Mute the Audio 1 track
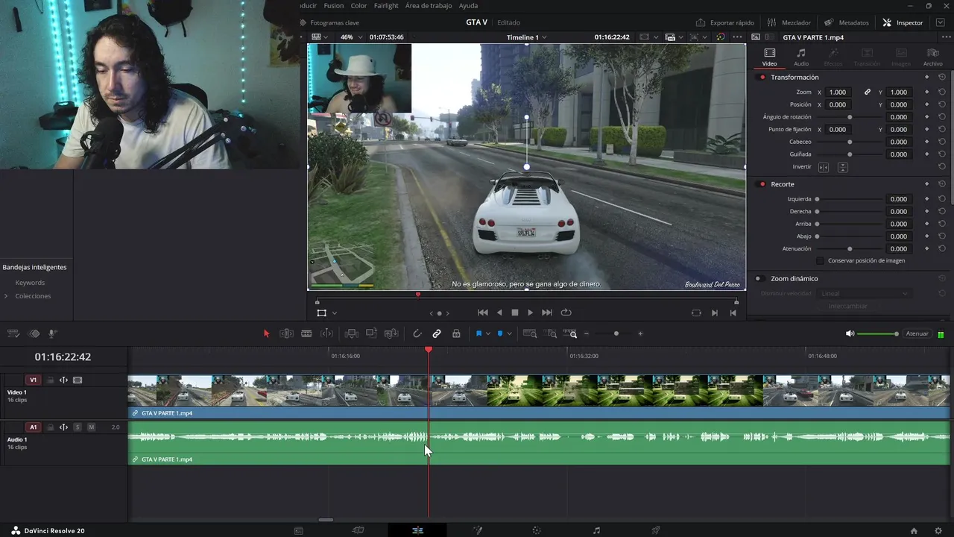 (91, 427)
